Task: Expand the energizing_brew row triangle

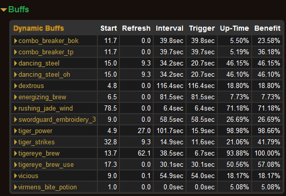Action: click(x=16, y=97)
